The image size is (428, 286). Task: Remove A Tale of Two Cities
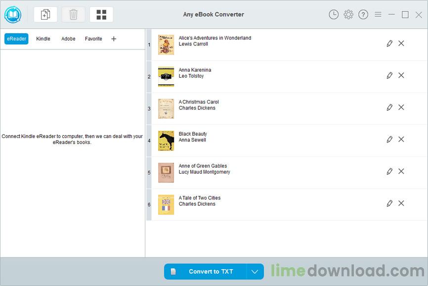click(x=401, y=203)
